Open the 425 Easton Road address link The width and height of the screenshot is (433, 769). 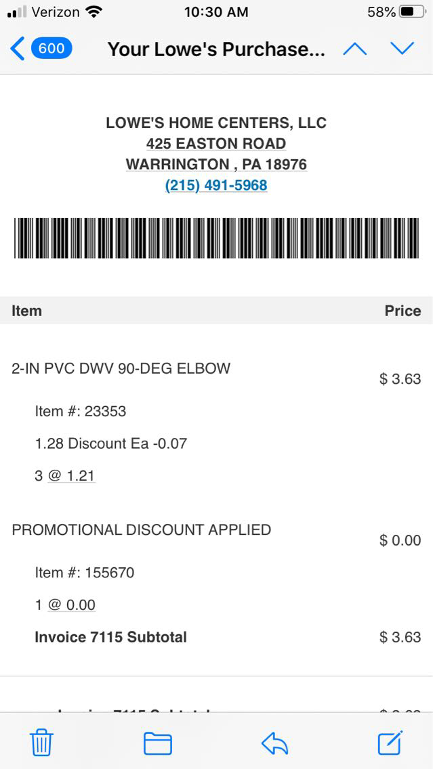click(x=216, y=144)
